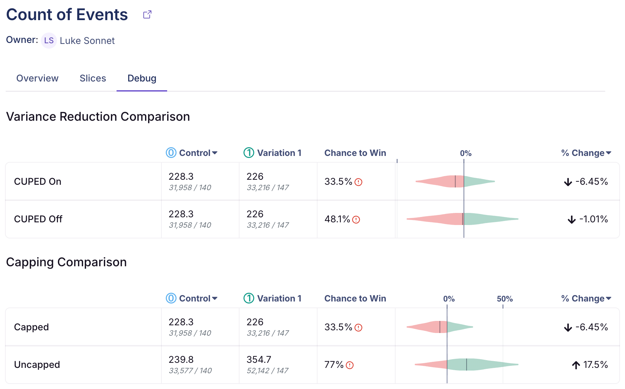Expand the Control dropdown in Capping Comparison table
625x389 pixels.
click(x=215, y=298)
